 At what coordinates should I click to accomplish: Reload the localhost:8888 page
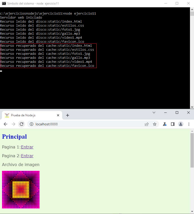point(22,124)
